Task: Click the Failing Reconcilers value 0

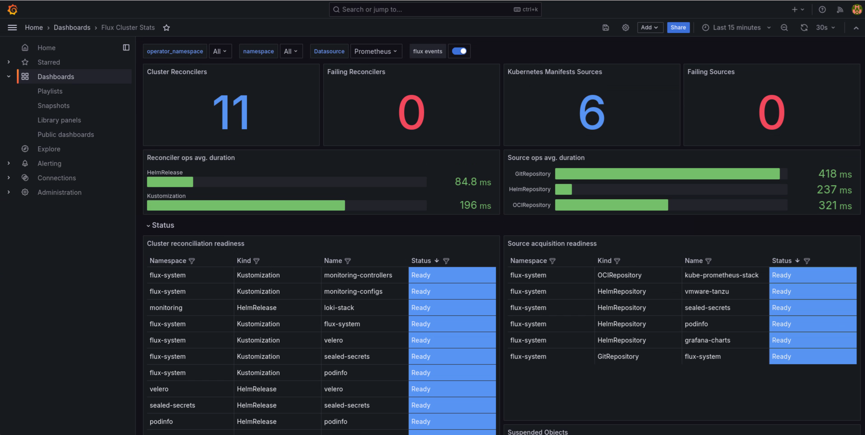Action: pyautogui.click(x=411, y=112)
